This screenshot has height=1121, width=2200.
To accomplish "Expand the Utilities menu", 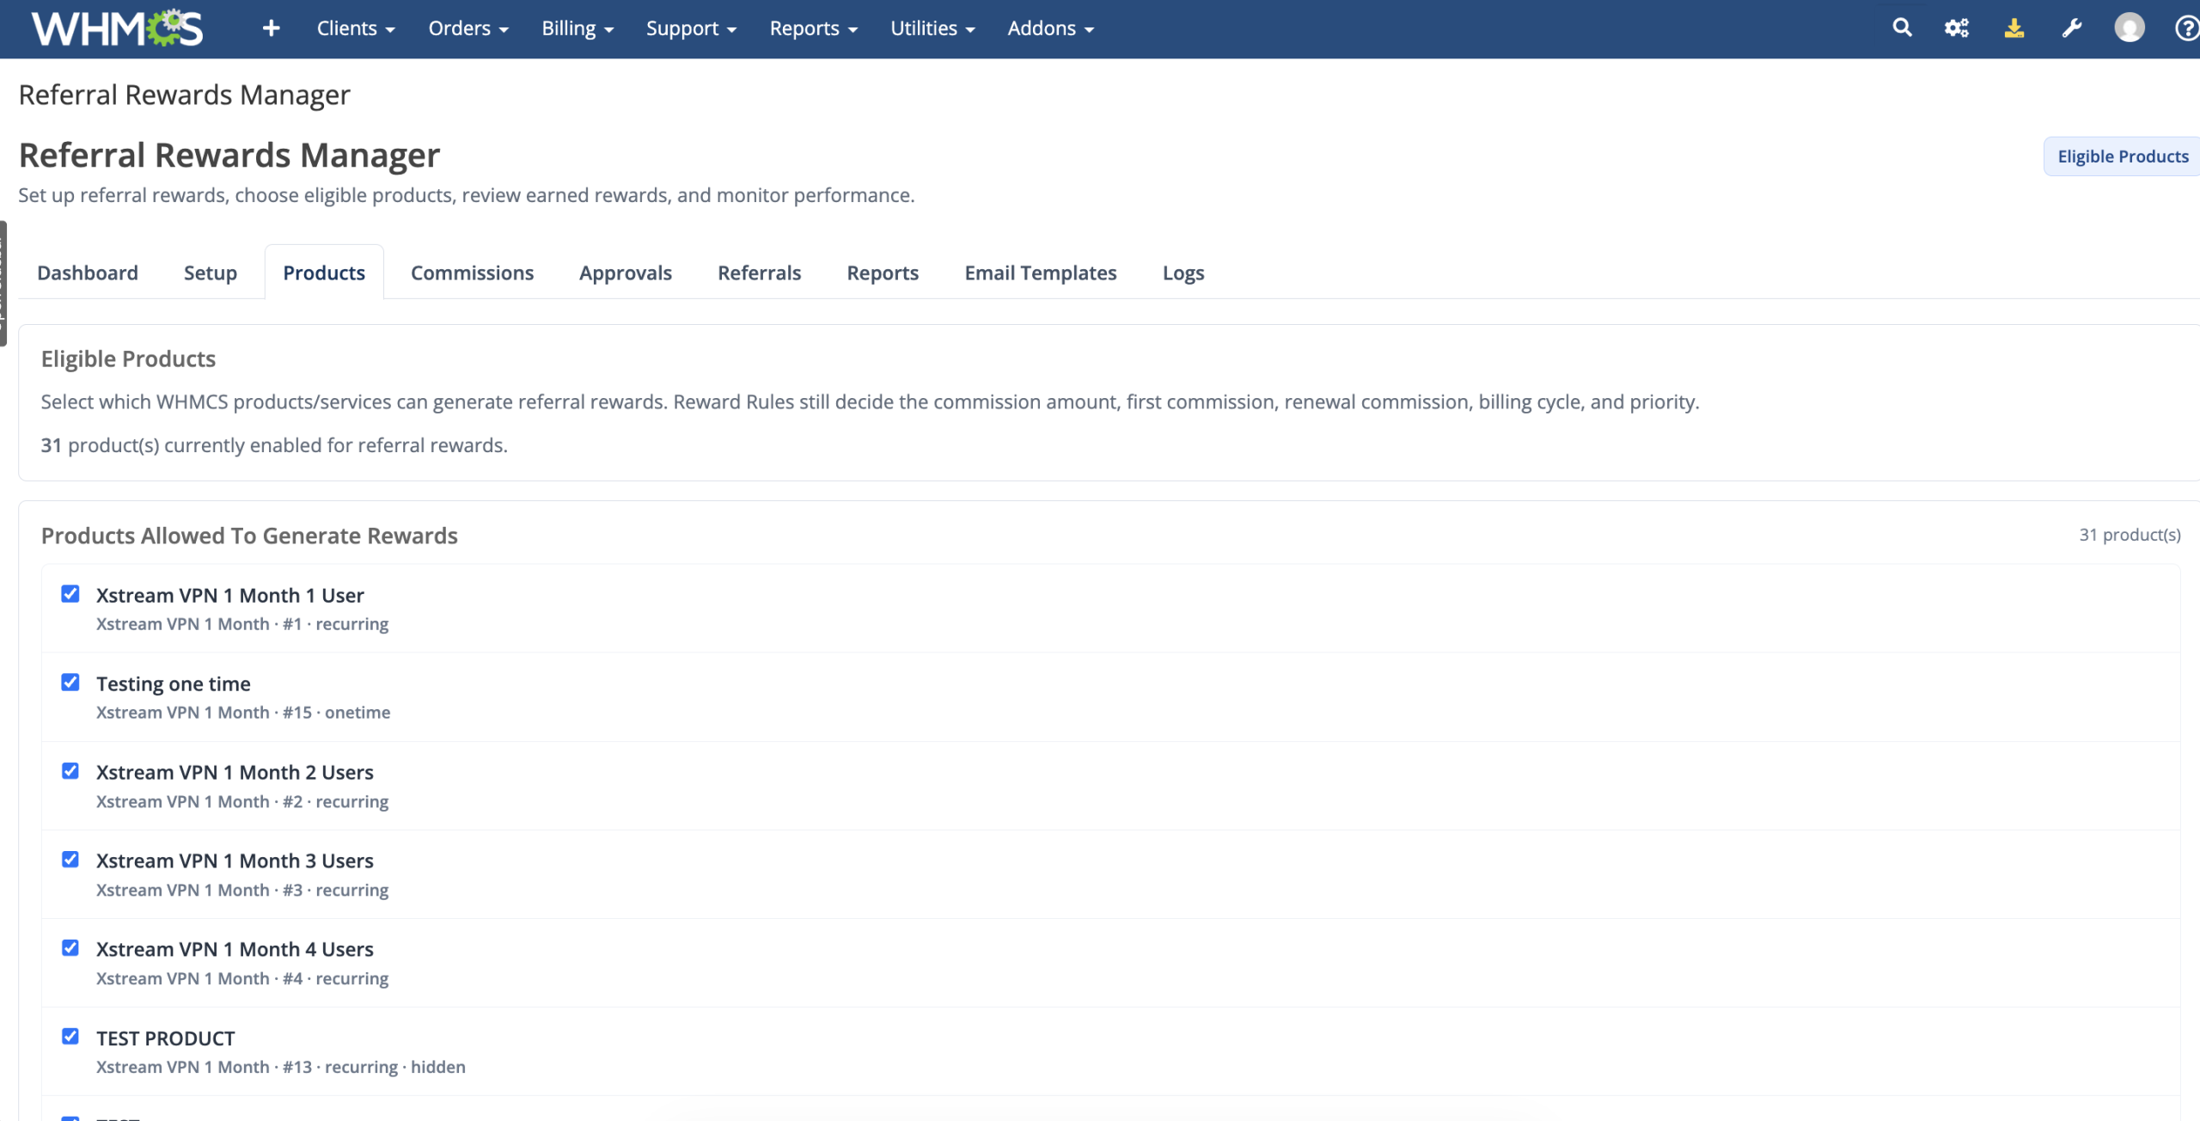I will [x=932, y=28].
